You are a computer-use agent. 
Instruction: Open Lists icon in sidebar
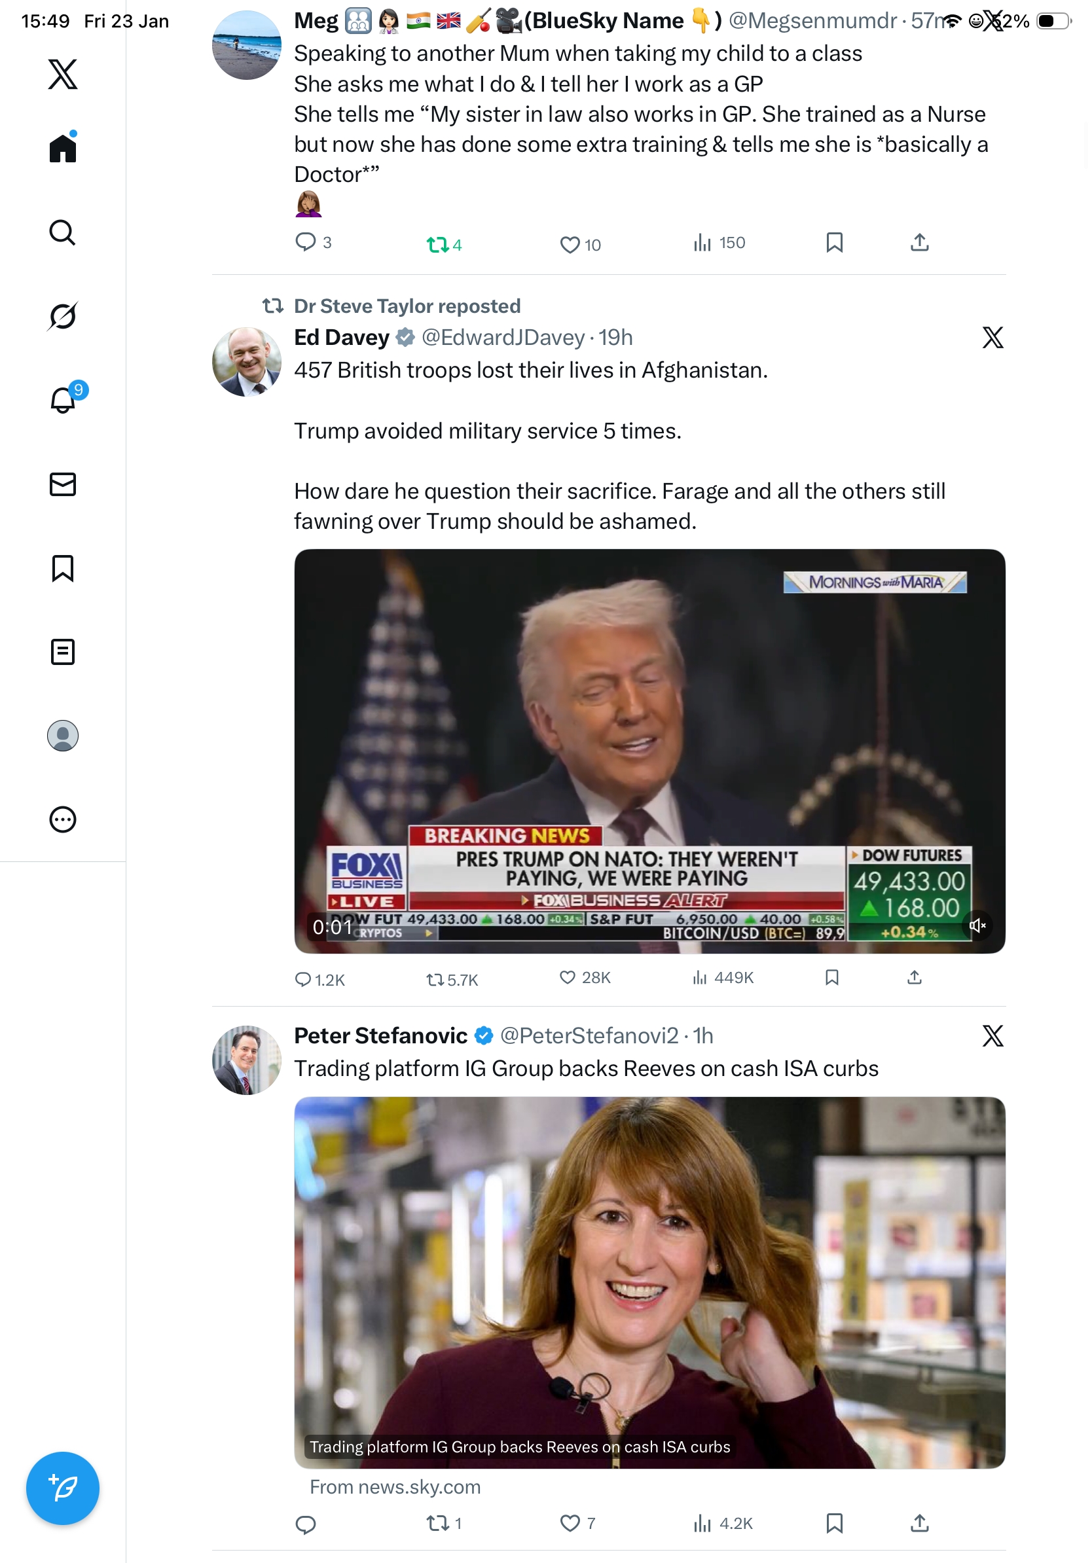point(63,652)
